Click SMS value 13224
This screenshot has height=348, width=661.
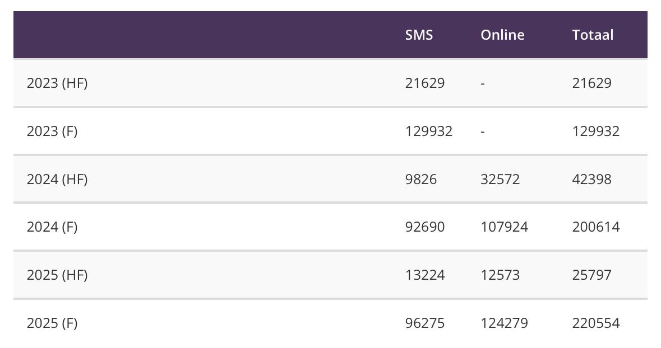pyautogui.click(x=425, y=275)
